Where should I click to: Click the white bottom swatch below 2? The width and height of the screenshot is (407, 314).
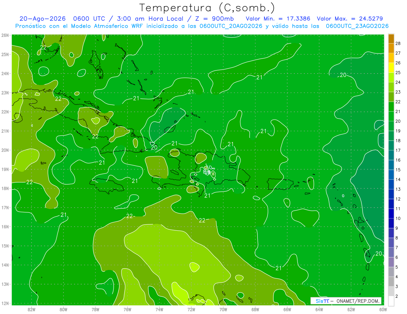coord(391,300)
